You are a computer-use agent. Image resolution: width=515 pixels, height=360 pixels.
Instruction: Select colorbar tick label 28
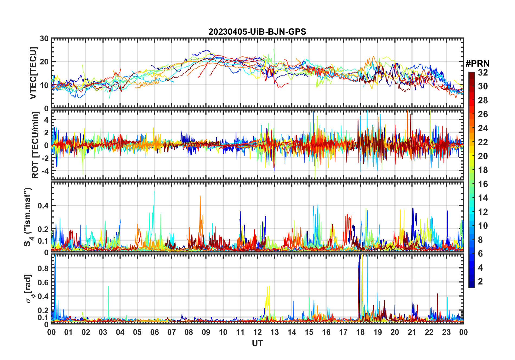[x=483, y=100]
